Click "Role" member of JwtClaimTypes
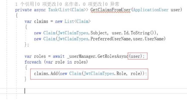This screenshot has width=187, height=100. [121, 73]
